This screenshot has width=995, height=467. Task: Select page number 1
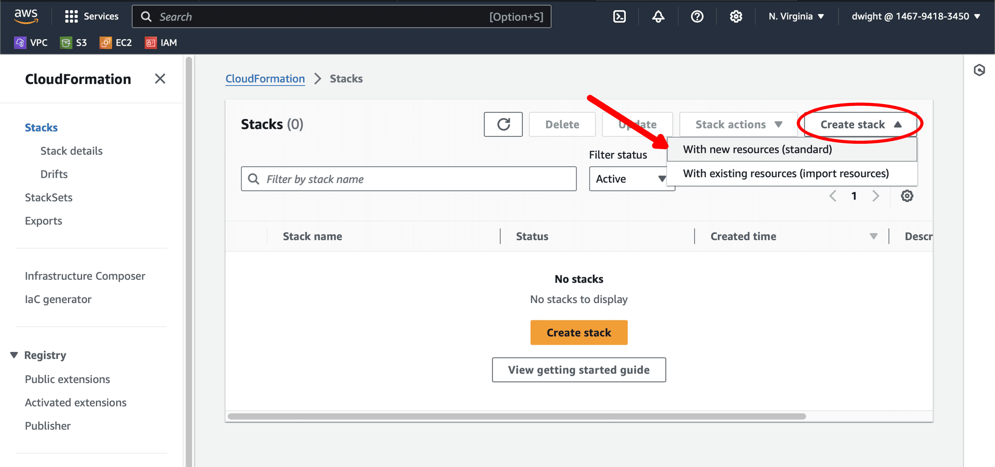pos(854,196)
